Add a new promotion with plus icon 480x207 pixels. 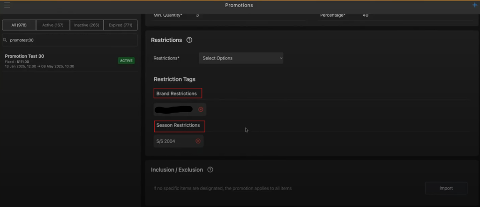[475, 5]
